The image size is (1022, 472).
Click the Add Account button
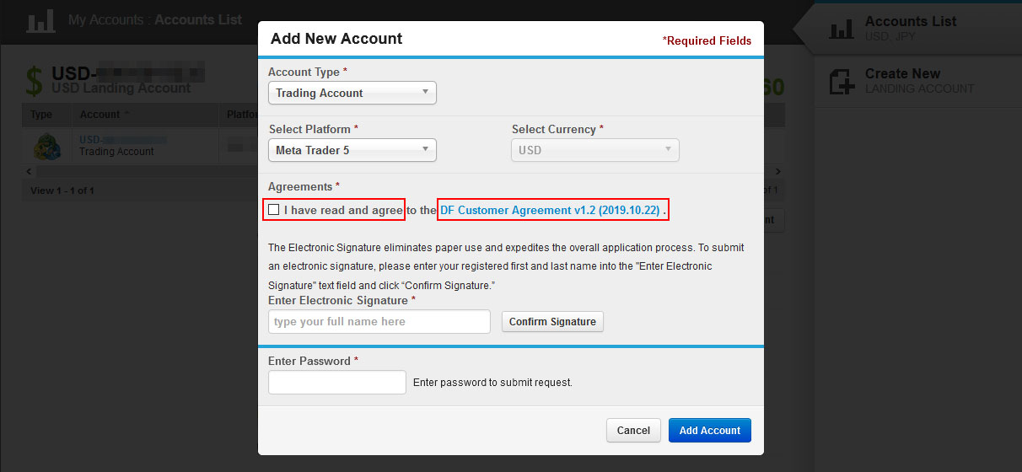pos(710,430)
